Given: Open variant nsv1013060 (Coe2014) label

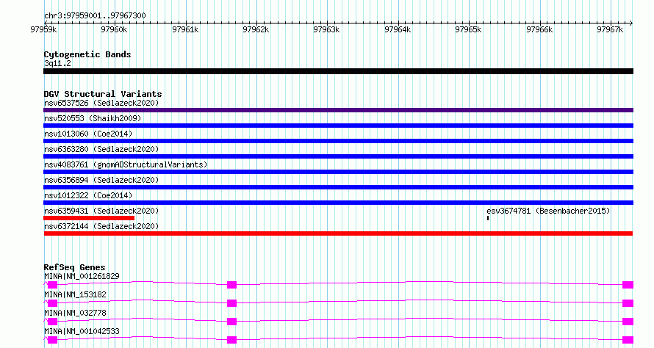Looking at the screenshot, I should coord(88,134).
